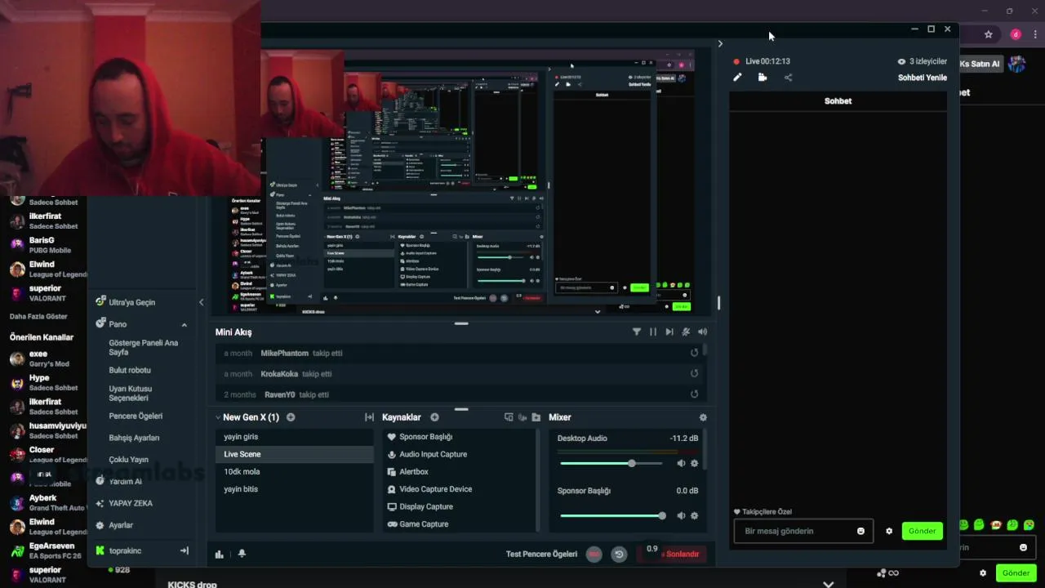The image size is (1045, 588).
Task: Open the Sponsor Başlığı mixer settings gear
Action: (695, 515)
